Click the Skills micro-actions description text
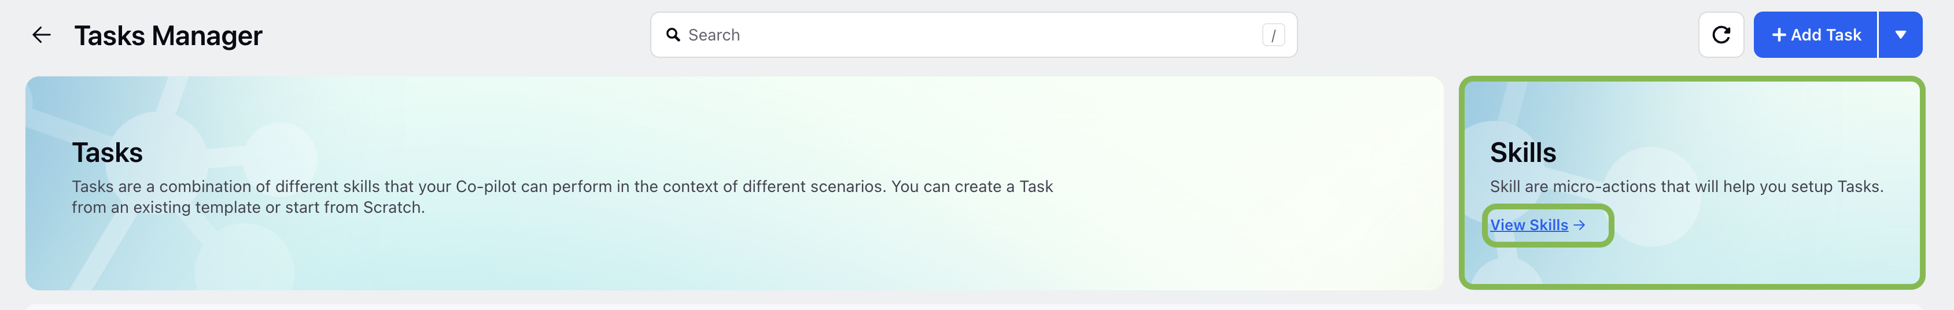This screenshot has height=310, width=1954. click(x=1686, y=186)
